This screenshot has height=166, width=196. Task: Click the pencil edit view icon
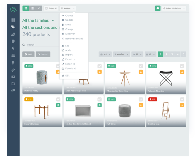tap(39, 8)
